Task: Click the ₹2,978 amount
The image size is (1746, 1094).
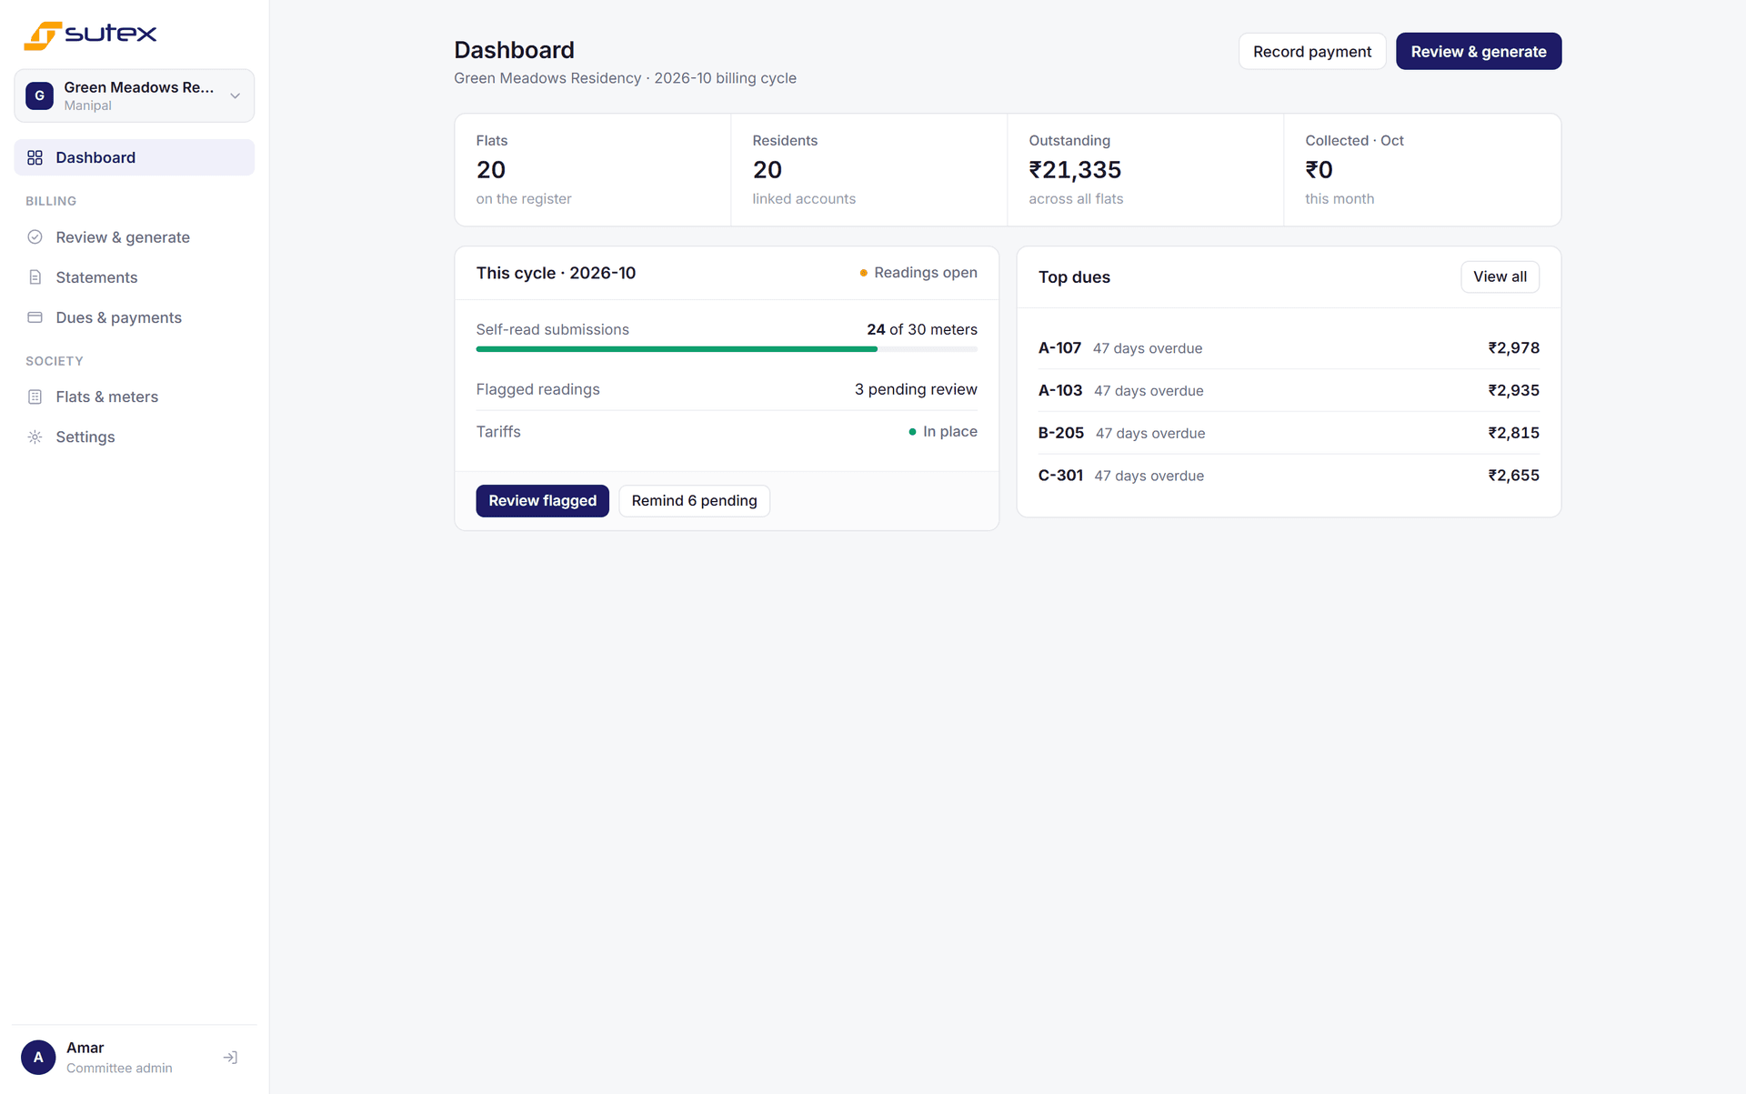Action: [1513, 348]
